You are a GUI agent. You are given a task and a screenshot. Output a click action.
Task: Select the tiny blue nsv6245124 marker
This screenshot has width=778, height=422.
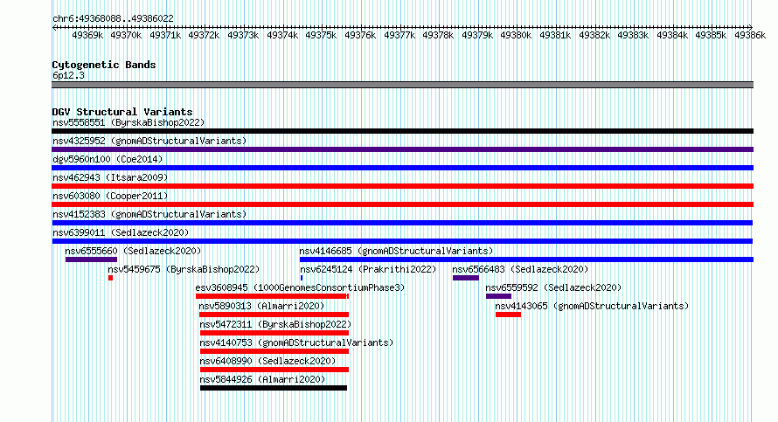pos(302,278)
